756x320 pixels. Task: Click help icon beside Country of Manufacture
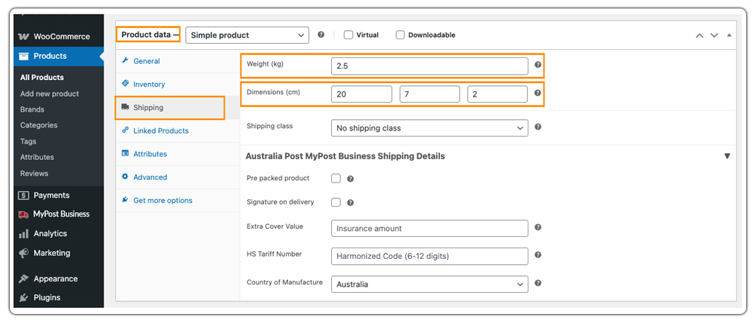538,283
